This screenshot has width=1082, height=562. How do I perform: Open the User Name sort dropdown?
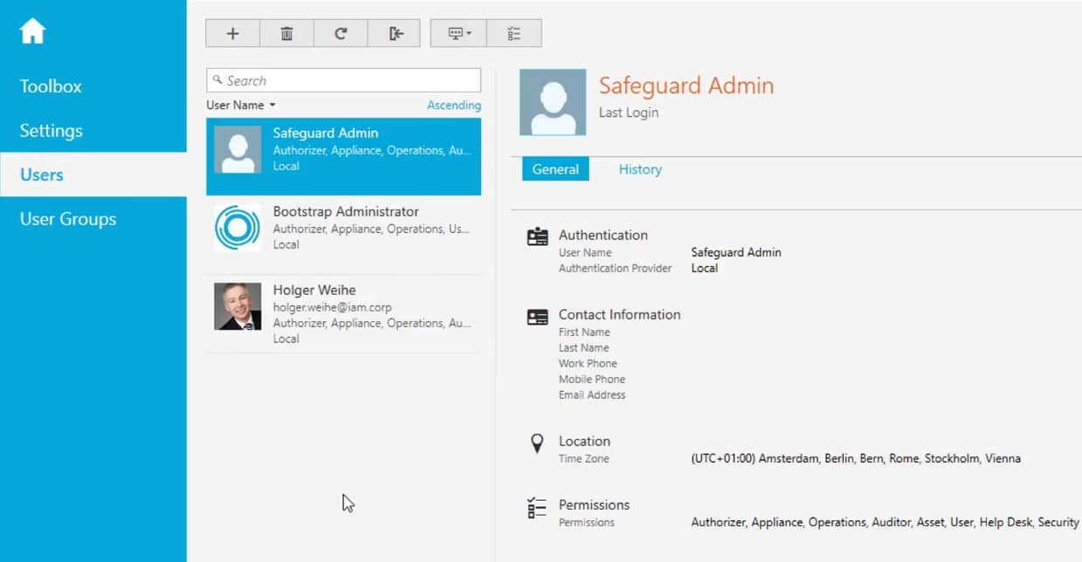[241, 105]
